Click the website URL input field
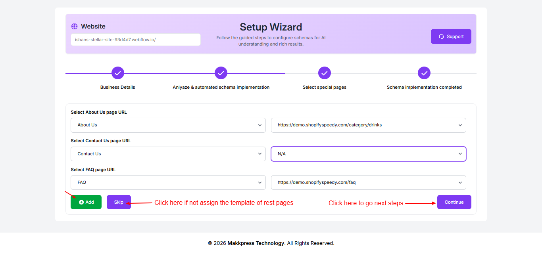This screenshot has height=254, width=542. click(x=135, y=40)
